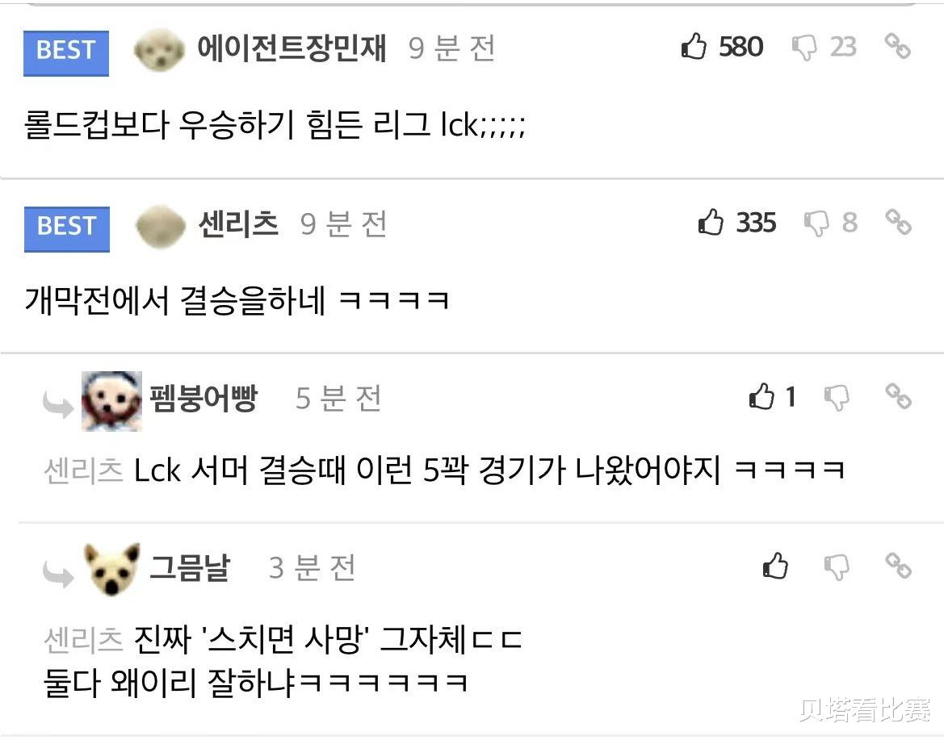The image size is (944, 740).
Task: Copy link of 센리츠's comment
Action: point(898,221)
